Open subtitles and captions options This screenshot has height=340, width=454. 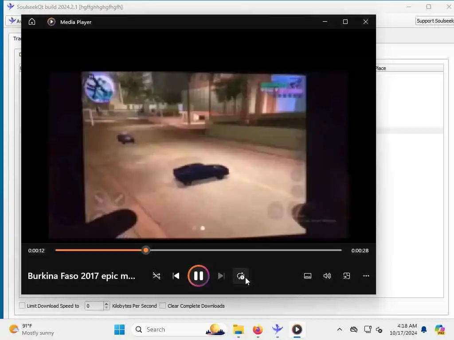[x=308, y=276]
